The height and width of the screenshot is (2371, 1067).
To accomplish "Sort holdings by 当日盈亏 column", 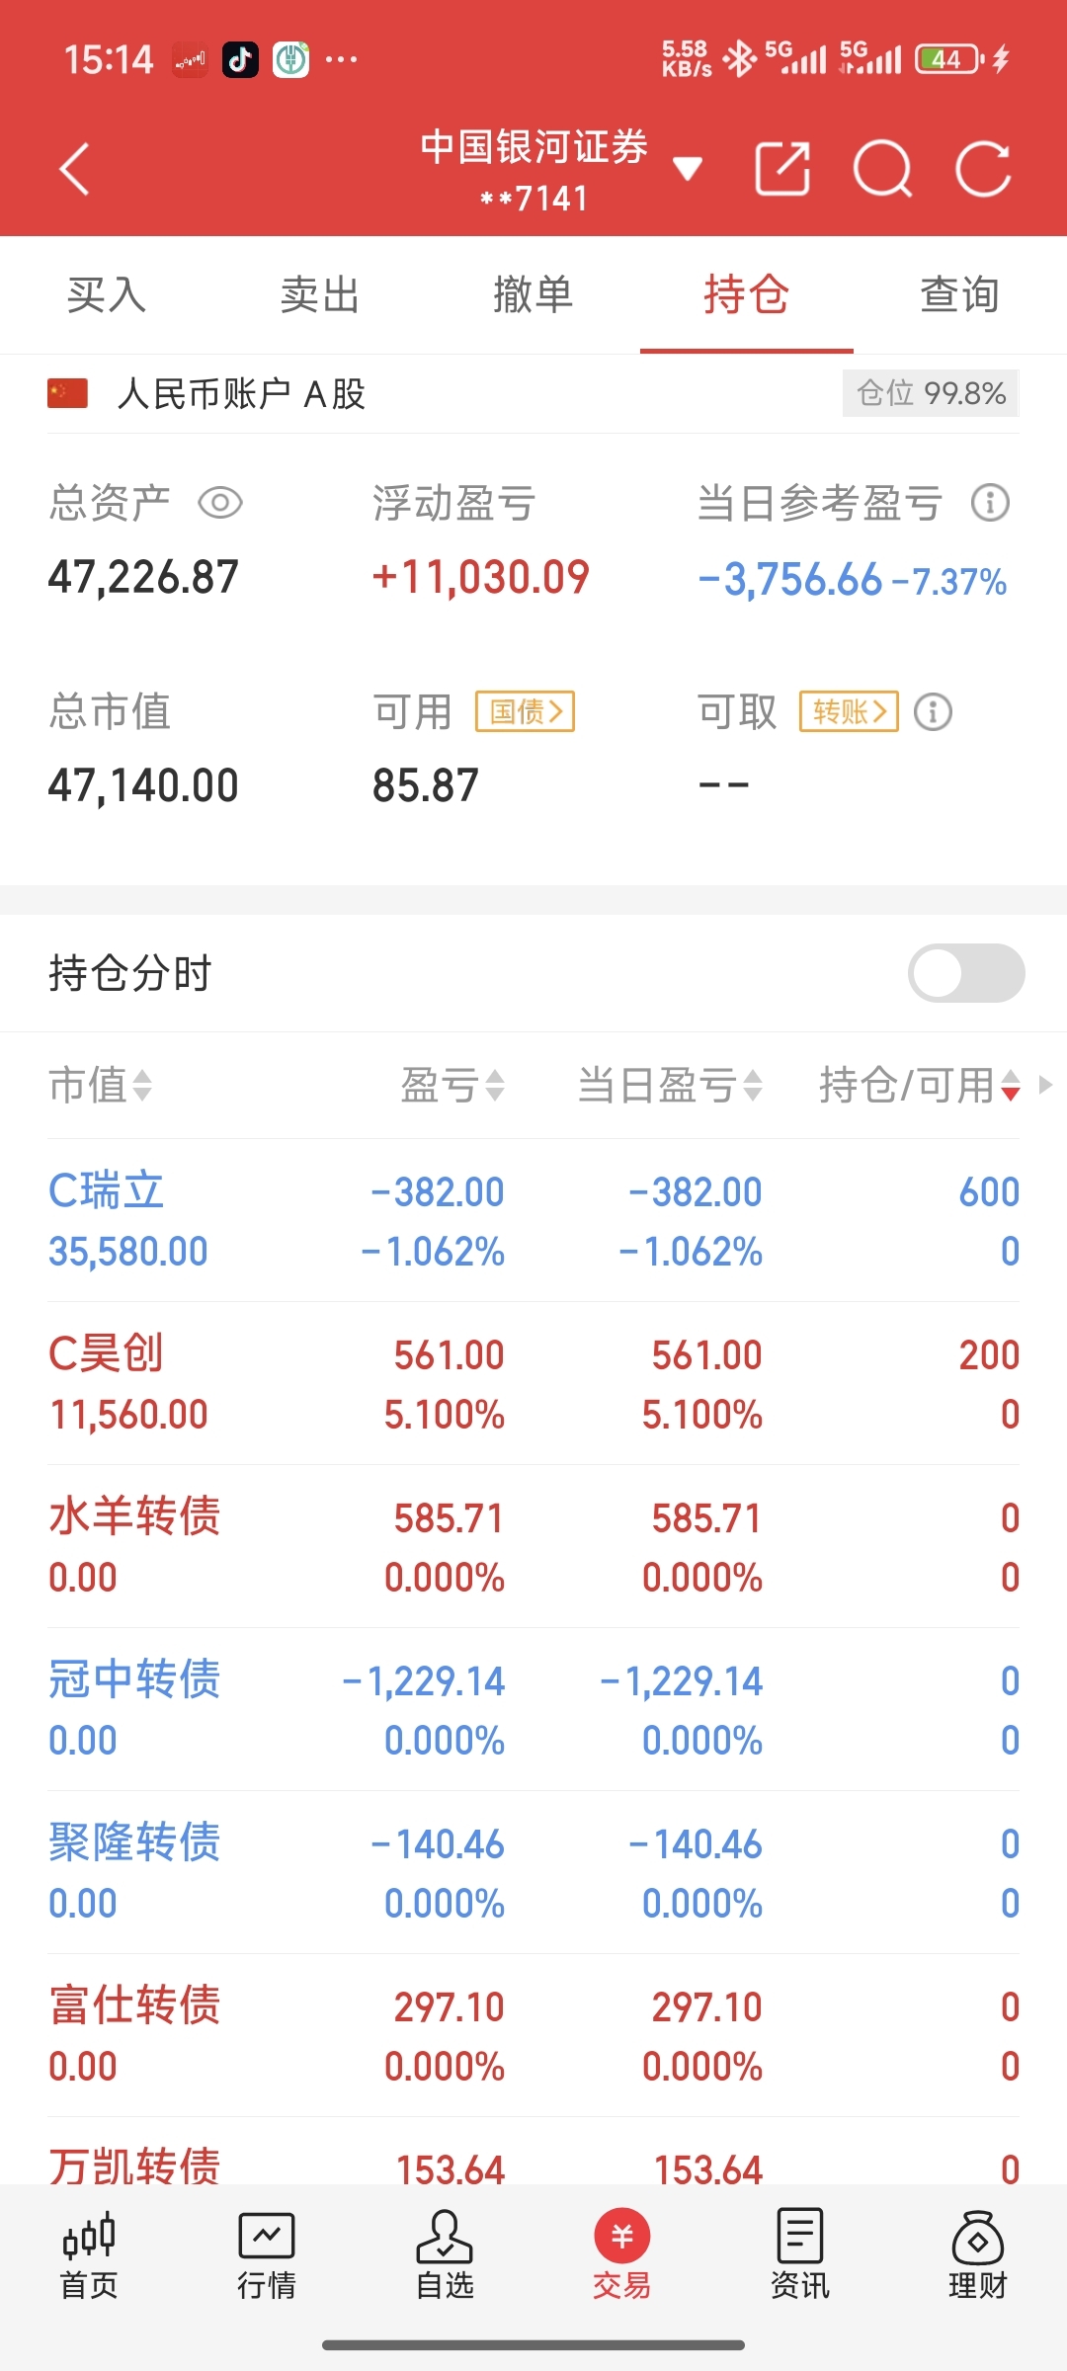I will [x=670, y=1085].
